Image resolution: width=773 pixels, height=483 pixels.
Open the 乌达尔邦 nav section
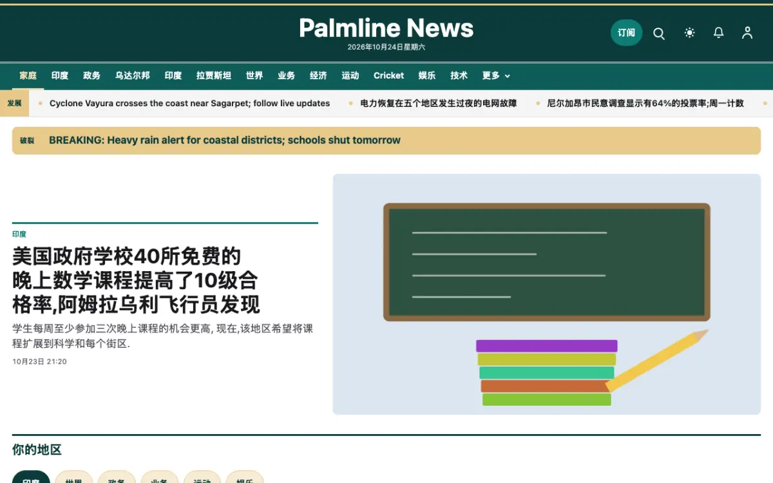[133, 75]
